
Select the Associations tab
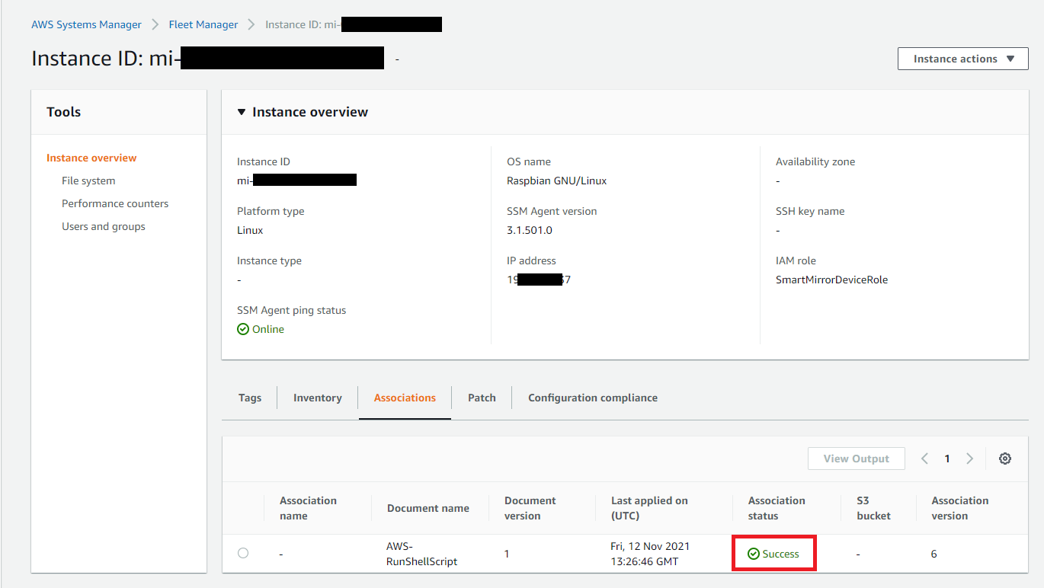[405, 398]
